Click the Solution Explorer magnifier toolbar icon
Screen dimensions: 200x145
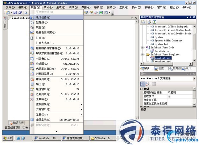(x=86, y=13)
